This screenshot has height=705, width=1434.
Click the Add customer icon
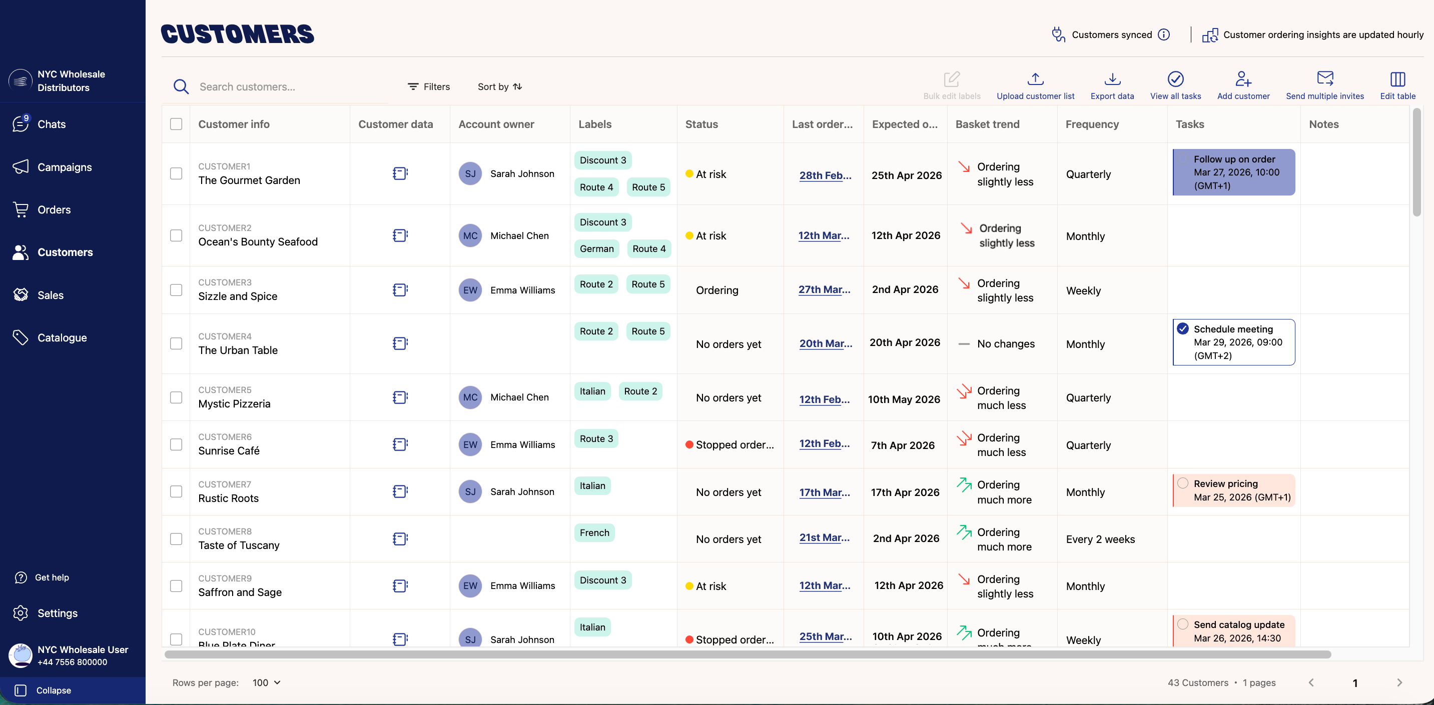[x=1242, y=78]
